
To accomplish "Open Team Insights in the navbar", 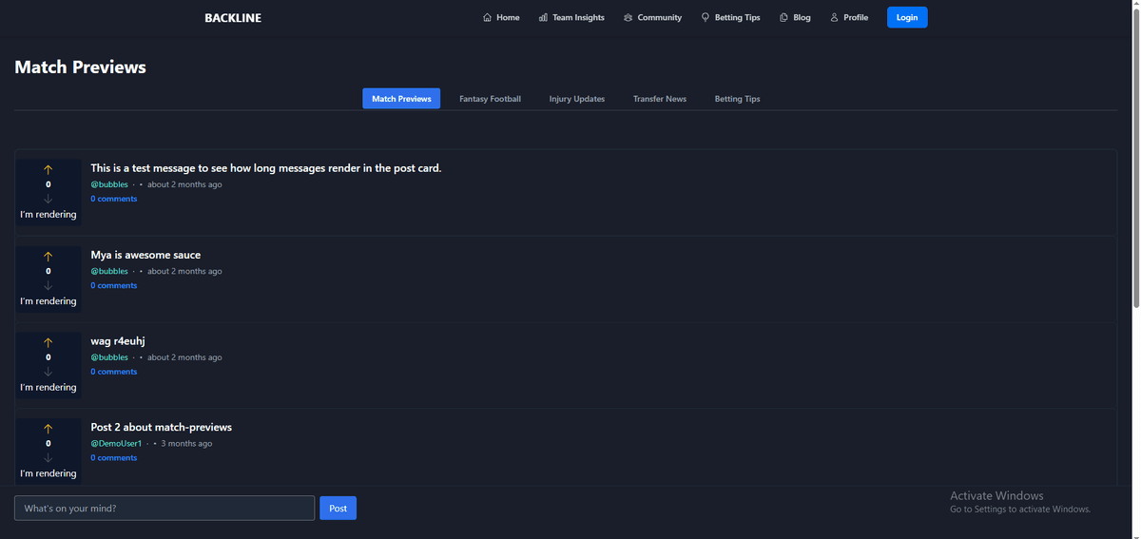I will (571, 17).
